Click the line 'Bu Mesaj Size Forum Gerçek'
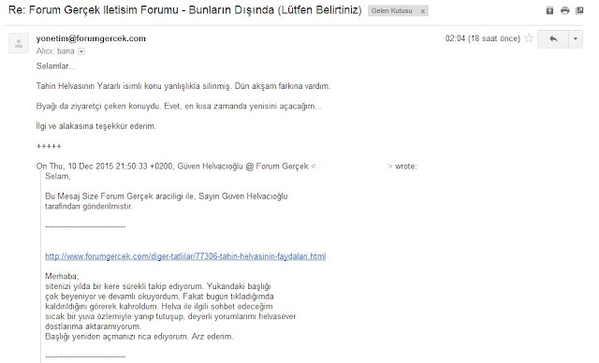This screenshot has width=599, height=363. tap(167, 196)
